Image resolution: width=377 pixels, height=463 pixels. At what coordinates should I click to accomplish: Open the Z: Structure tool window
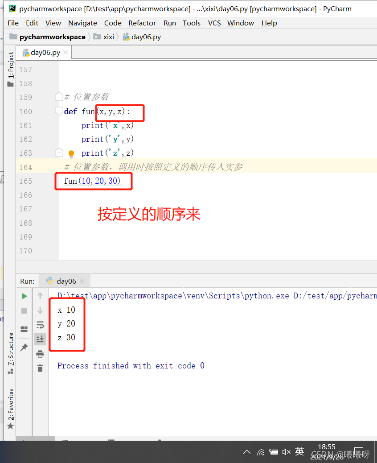(11, 349)
